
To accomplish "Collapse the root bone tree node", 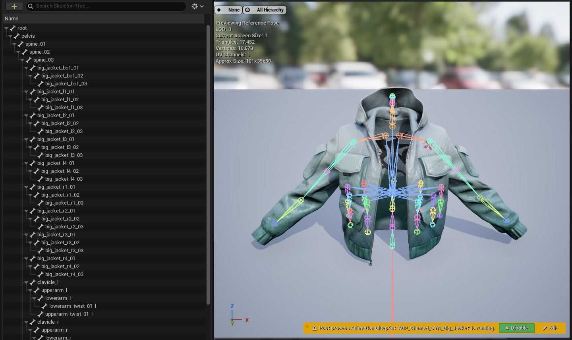I will 6,28.
